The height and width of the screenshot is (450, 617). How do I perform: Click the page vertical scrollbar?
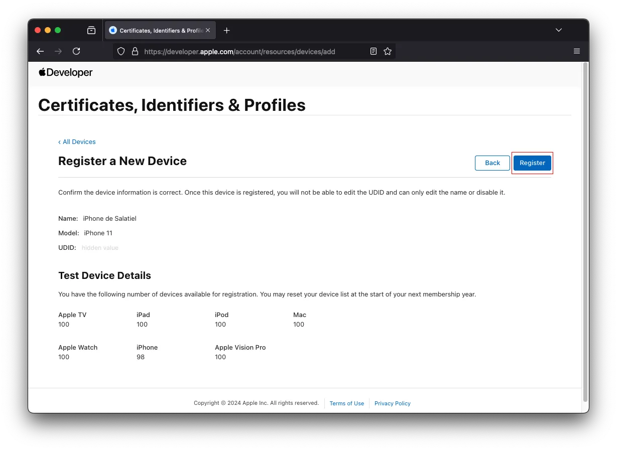click(x=585, y=231)
